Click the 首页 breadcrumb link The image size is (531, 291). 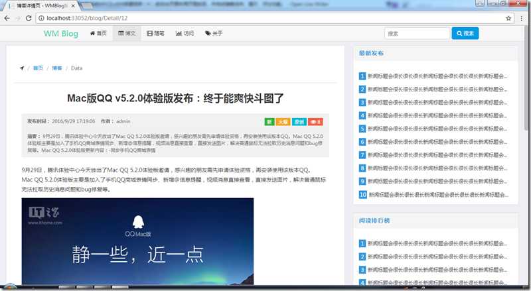point(38,68)
